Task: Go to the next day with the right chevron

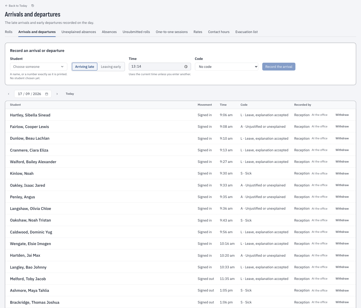Action: 57,94
